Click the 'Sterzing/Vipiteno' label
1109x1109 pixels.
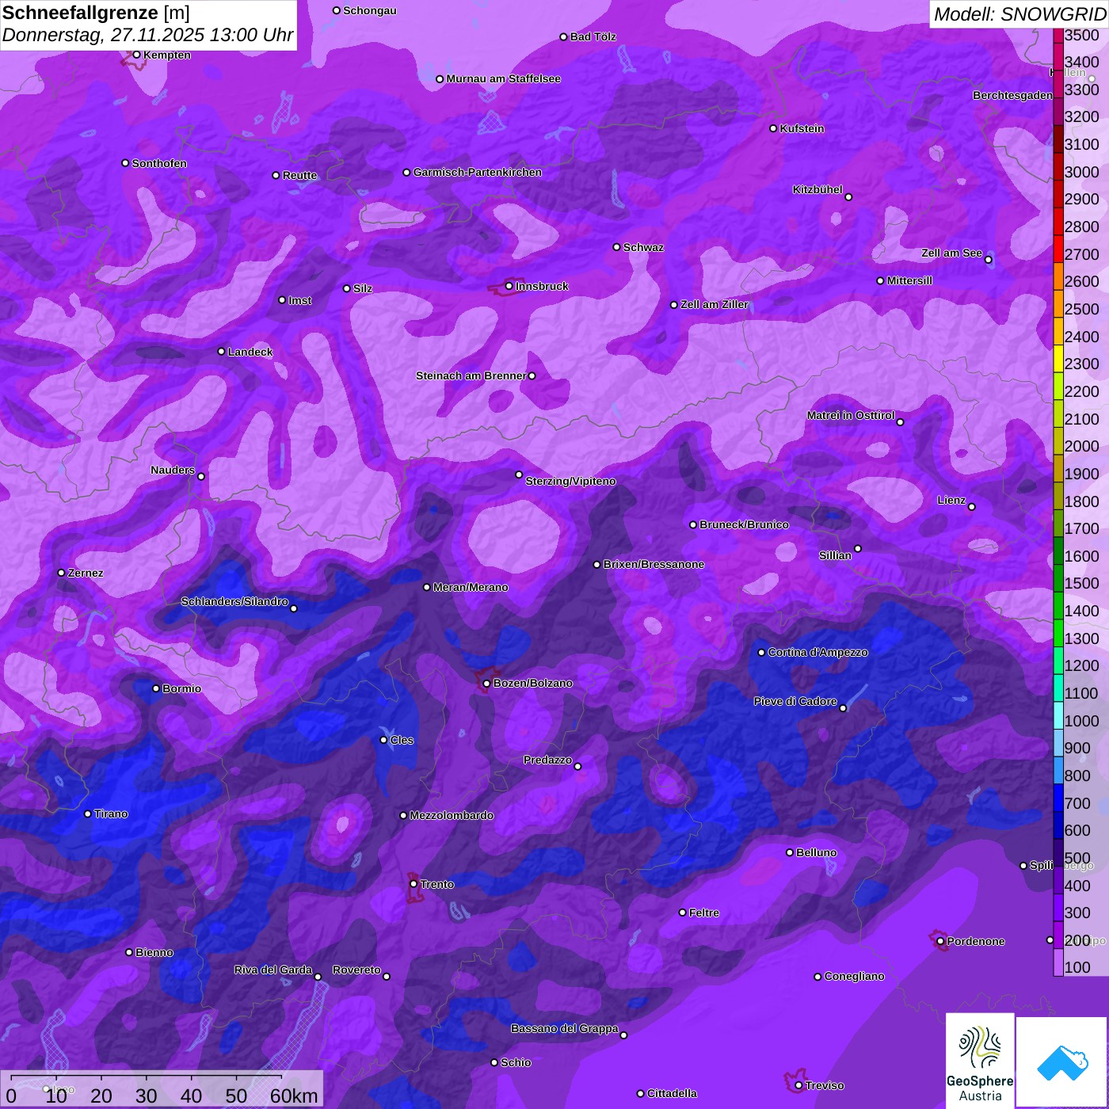[x=570, y=481]
